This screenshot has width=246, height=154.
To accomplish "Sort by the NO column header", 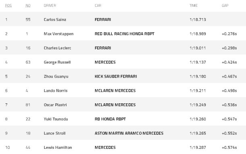I will pos(28,6).
